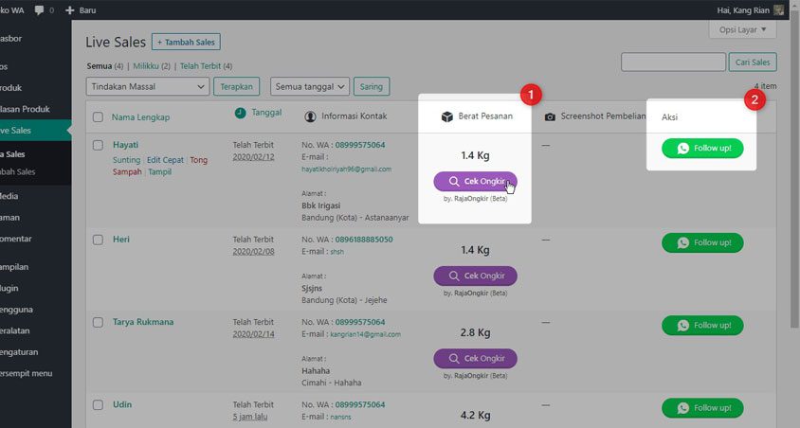Click the plus Baru icon in top bar
The width and height of the screenshot is (800, 428).
69,9
